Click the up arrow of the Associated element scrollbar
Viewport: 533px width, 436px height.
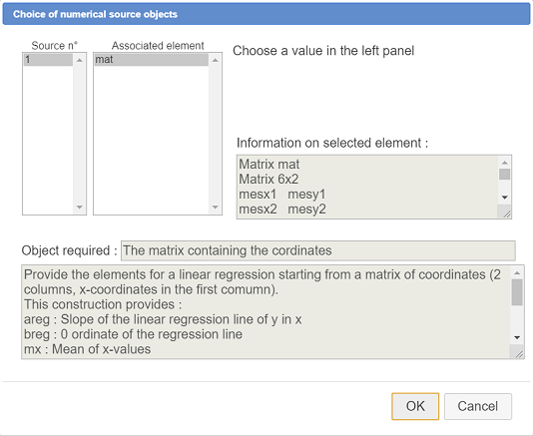(216, 61)
